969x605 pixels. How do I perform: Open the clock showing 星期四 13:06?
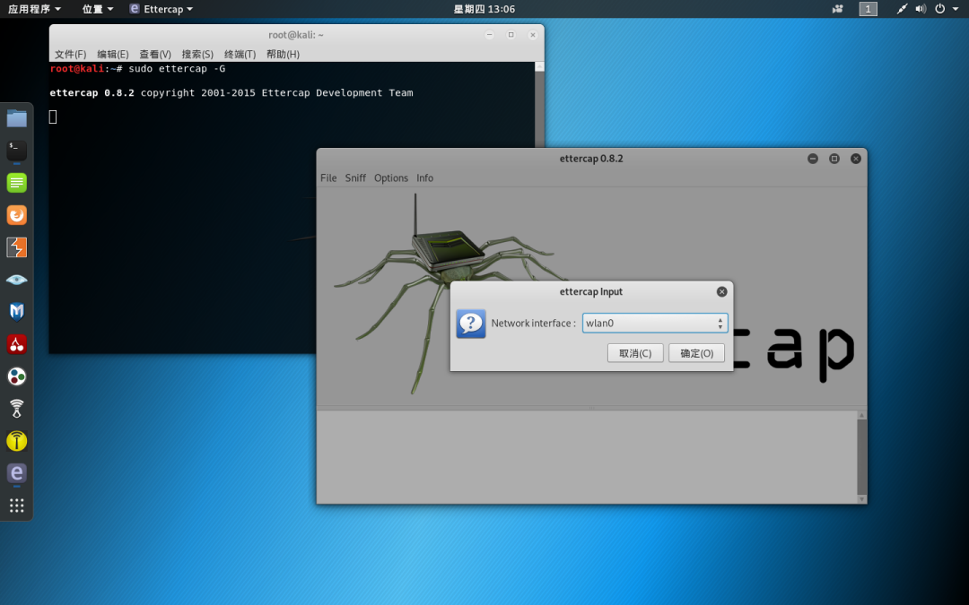click(x=484, y=9)
